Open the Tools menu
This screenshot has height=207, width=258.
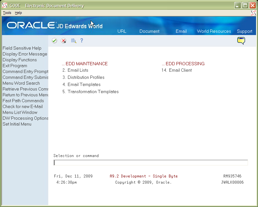click(7, 13)
